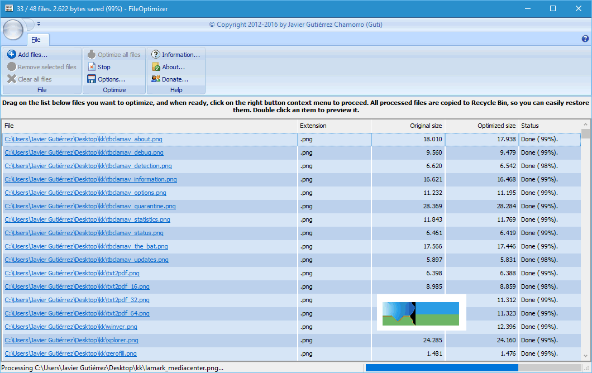This screenshot has height=373, width=592.
Task: Open the zerofill.png file link
Action: [70, 353]
